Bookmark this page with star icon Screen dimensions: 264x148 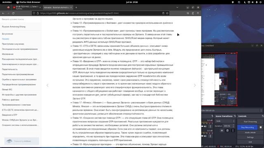[x=167, y=13]
